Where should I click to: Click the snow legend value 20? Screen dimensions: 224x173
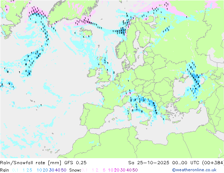click(117, 170)
